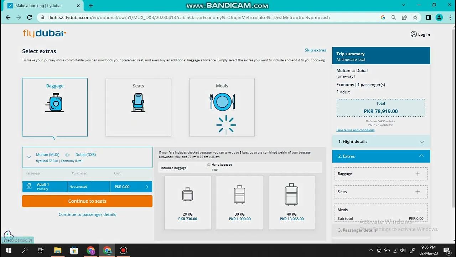The image size is (456, 257).
Task: Choose the 40 KG baggage option
Action: [292, 203]
